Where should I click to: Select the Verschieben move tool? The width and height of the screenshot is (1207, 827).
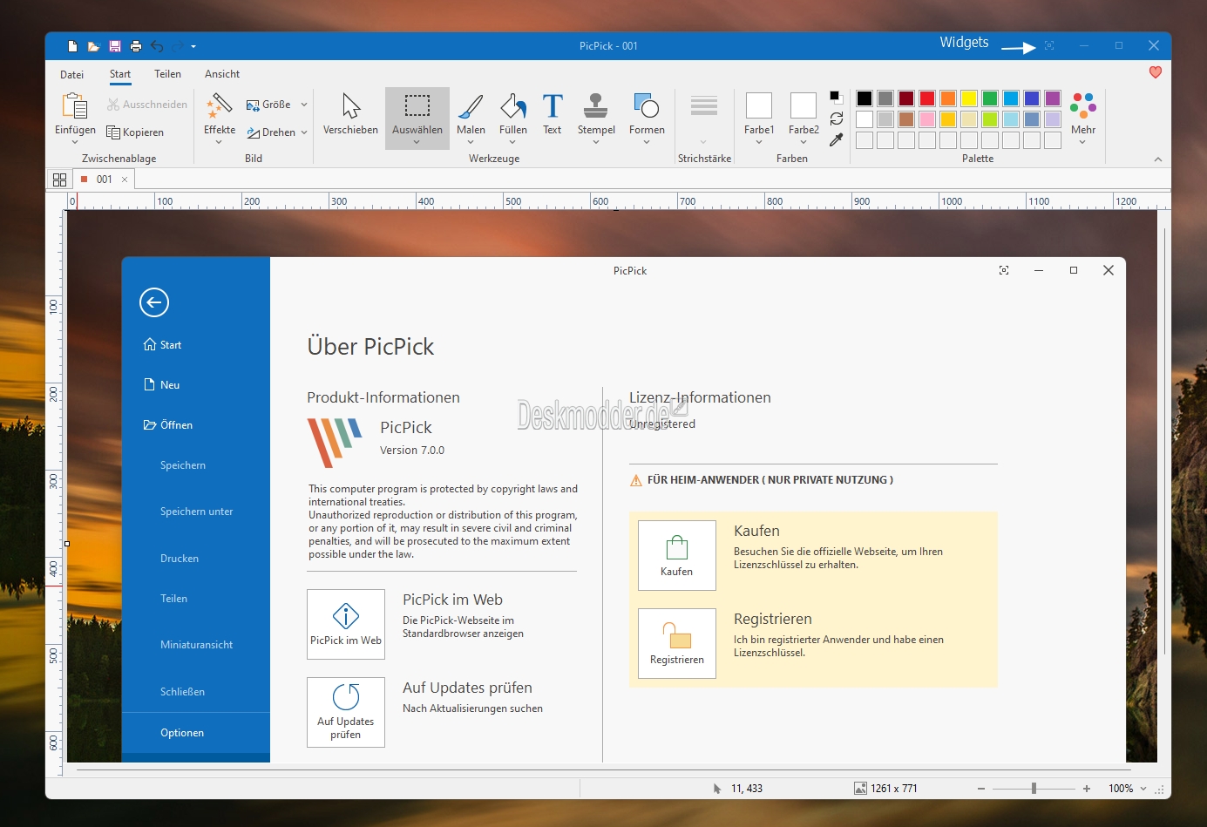coord(350,114)
